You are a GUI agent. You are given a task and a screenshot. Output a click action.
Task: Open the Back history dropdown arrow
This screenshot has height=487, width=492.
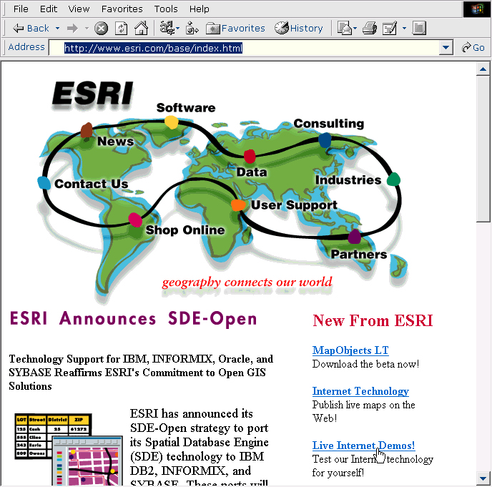57,28
